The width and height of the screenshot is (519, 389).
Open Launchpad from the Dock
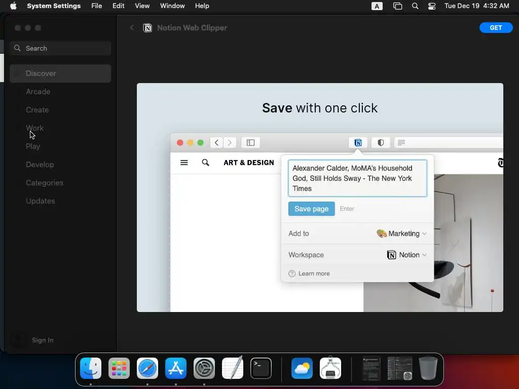pyautogui.click(x=119, y=368)
